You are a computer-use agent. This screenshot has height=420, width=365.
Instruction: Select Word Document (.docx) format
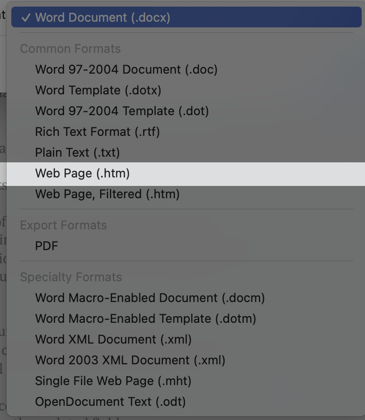187,17
